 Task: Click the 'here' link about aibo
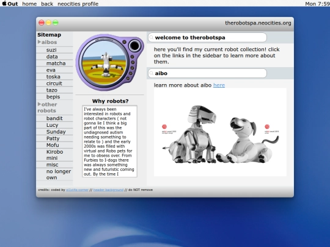(219, 85)
